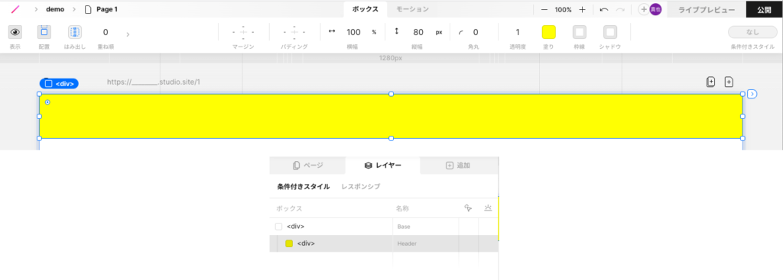Click the undo arrow icon
This screenshot has height=280, width=783.
[604, 9]
